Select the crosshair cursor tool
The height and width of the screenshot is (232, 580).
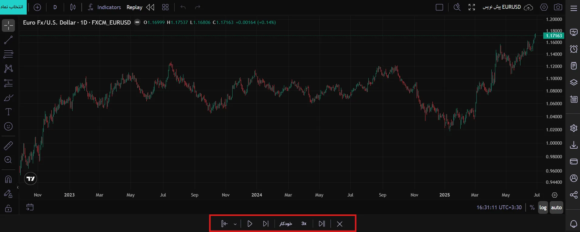pos(9,25)
